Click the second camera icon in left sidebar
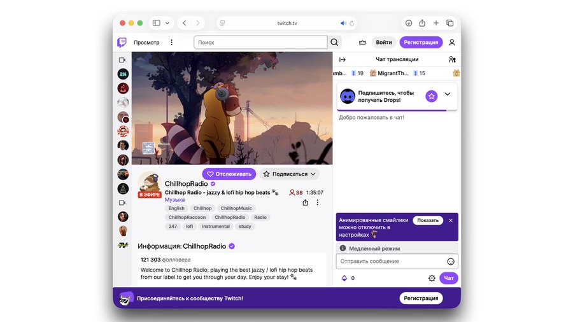The width and height of the screenshot is (573, 322). tap(122, 202)
